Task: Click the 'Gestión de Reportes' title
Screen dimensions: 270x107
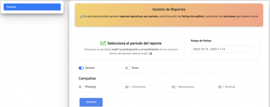Action: [x=169, y=9]
